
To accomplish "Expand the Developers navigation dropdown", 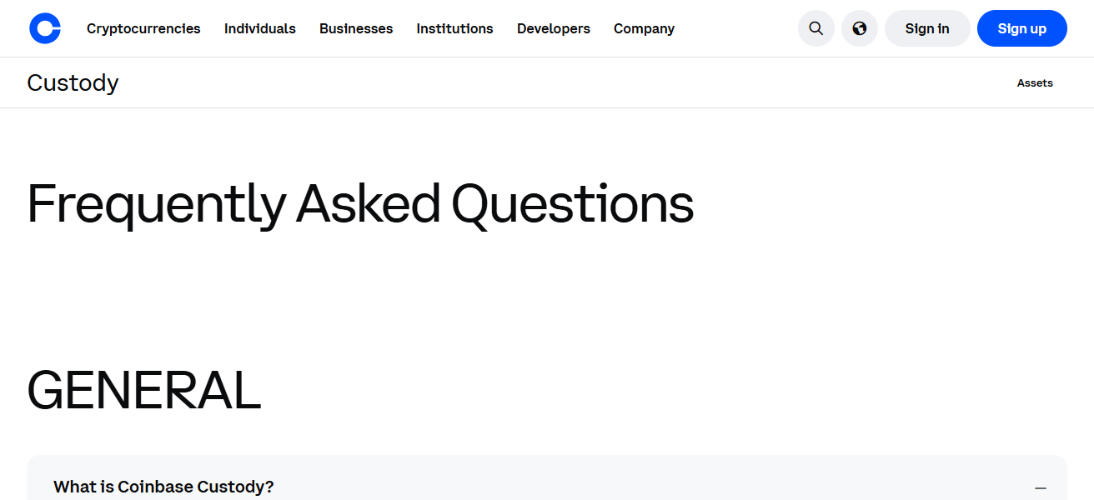I will click(554, 28).
